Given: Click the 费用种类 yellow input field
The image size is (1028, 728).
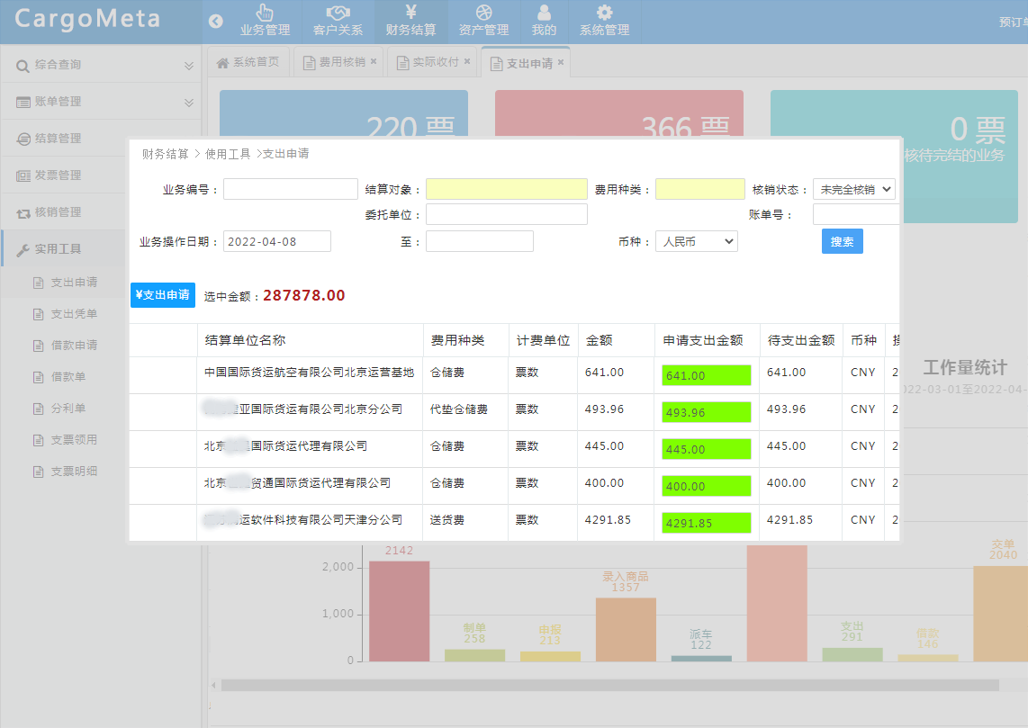Looking at the screenshot, I should 700,189.
